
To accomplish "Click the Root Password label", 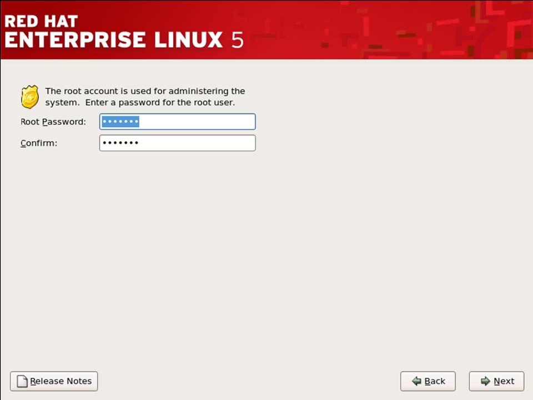I will 53,122.
